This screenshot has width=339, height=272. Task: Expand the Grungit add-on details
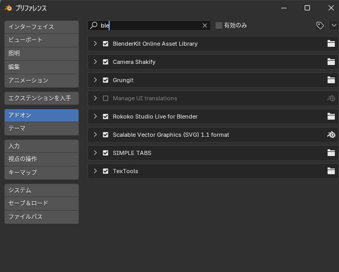(x=95, y=80)
